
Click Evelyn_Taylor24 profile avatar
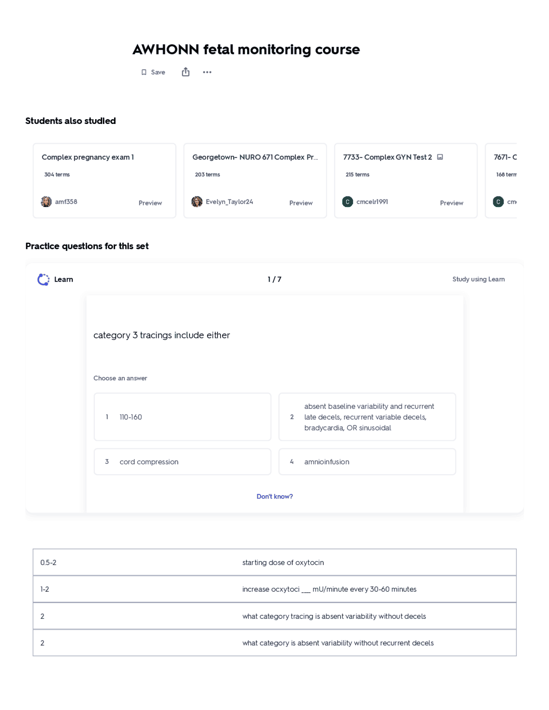[x=197, y=202]
